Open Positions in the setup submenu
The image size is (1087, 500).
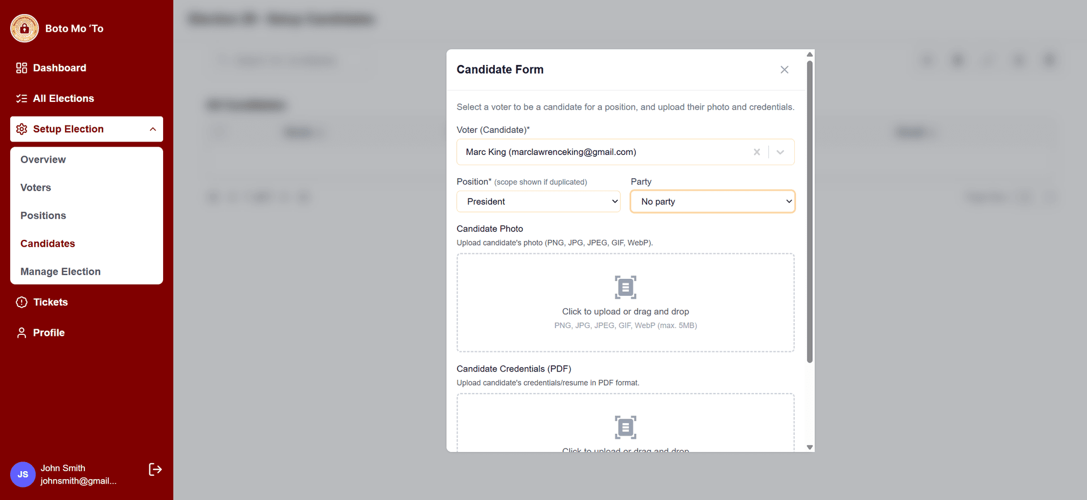tap(43, 215)
